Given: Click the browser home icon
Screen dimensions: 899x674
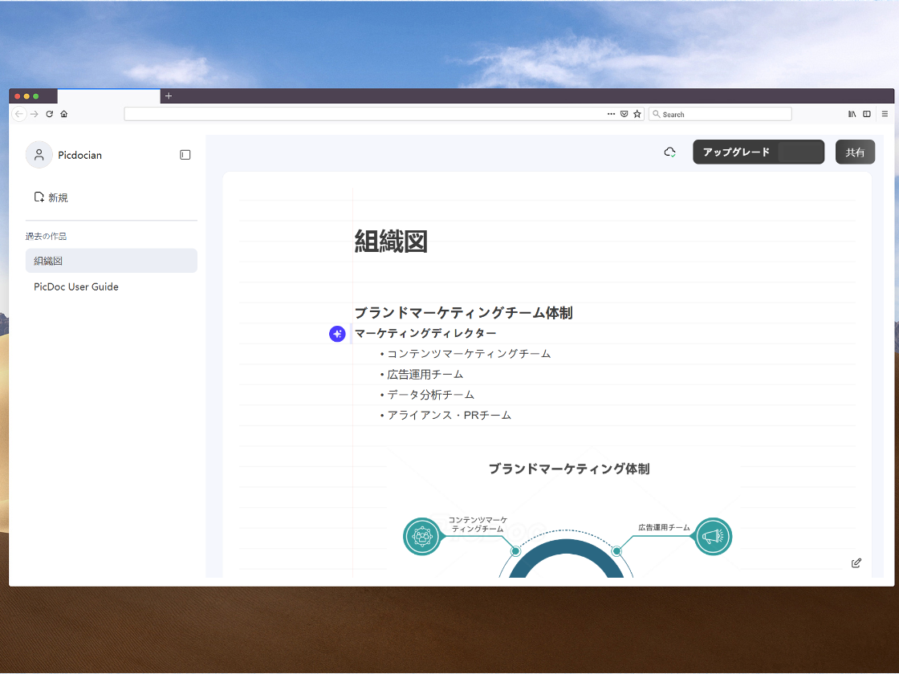Looking at the screenshot, I should [x=63, y=113].
